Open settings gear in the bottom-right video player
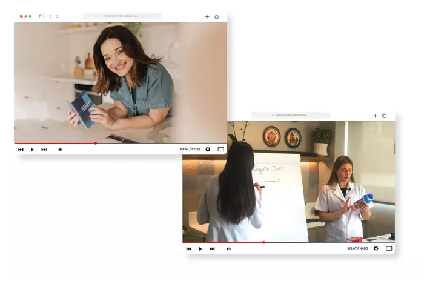The image size is (424, 281). point(376,248)
